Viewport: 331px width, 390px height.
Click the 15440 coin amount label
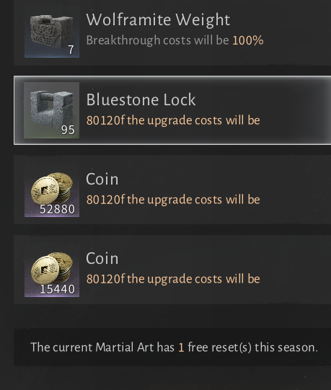57,289
